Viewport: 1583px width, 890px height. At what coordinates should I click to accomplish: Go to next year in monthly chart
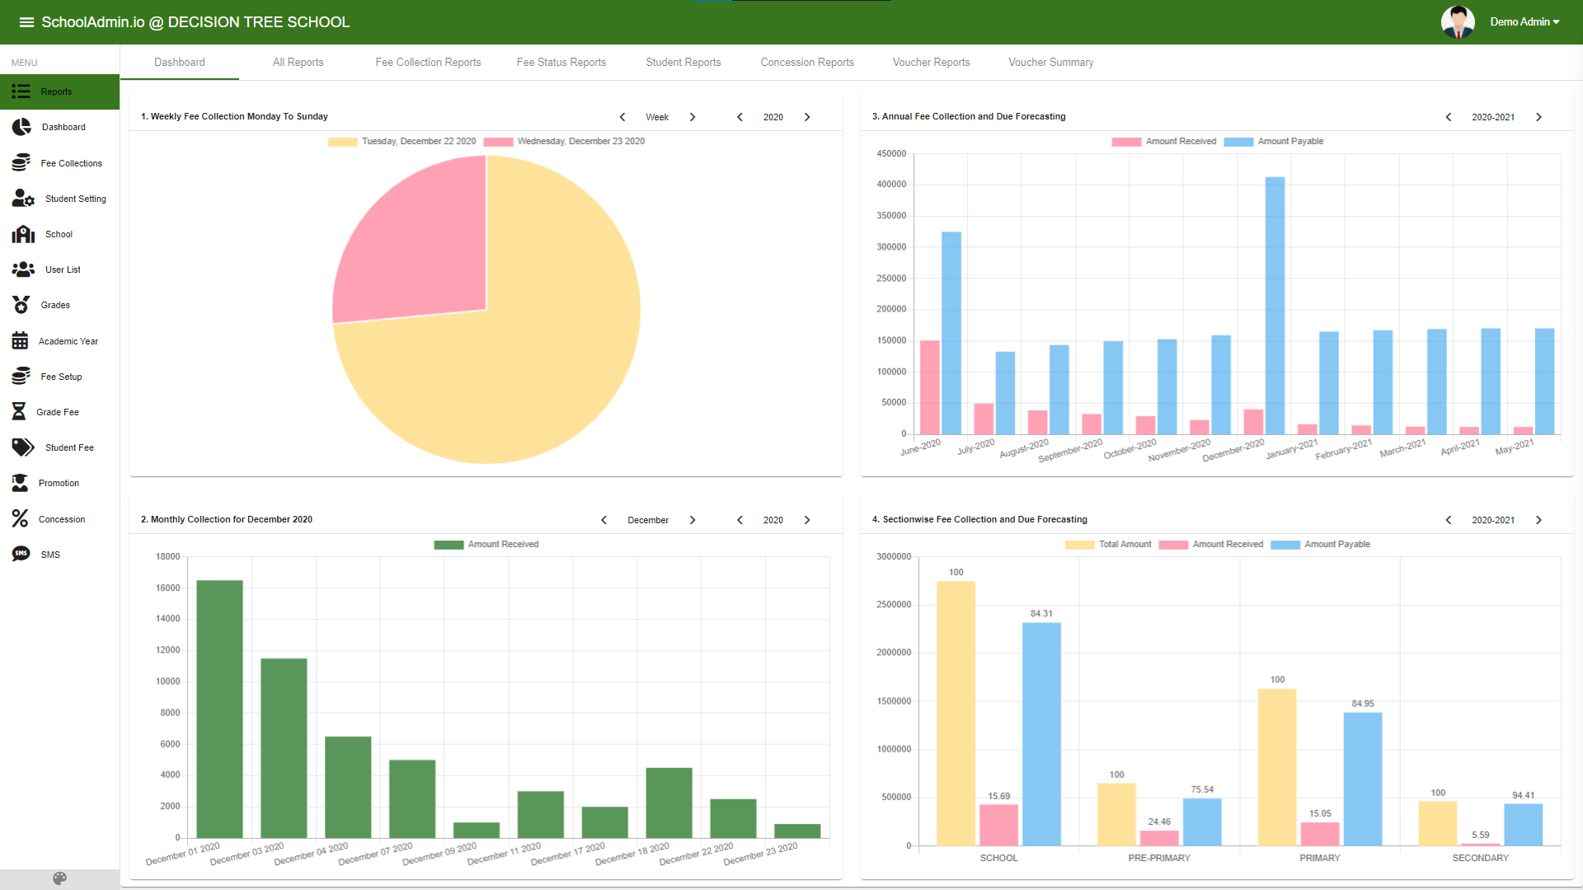tap(807, 520)
